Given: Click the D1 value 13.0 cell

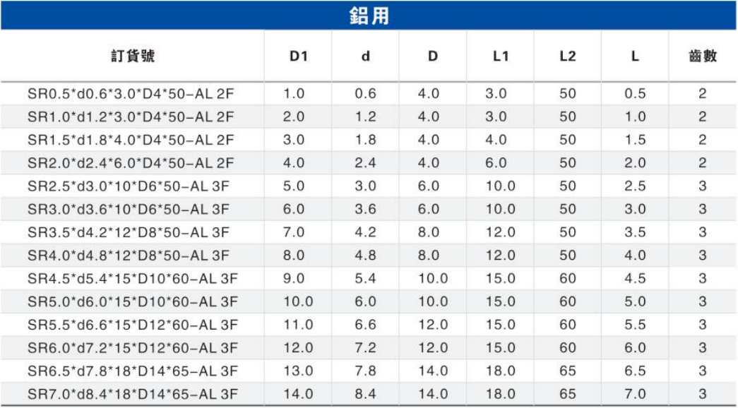Looking at the screenshot, I should [298, 371].
